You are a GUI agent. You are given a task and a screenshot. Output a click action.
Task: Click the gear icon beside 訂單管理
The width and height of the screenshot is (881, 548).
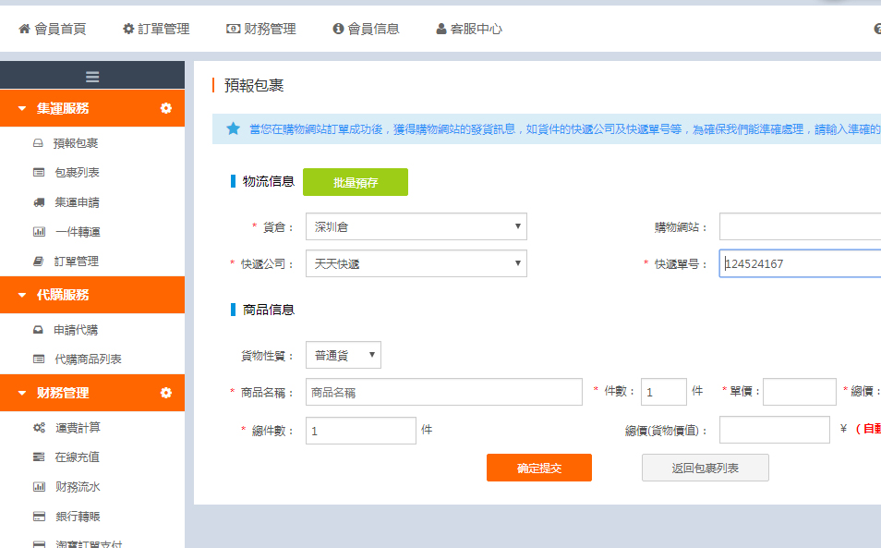[x=128, y=29]
